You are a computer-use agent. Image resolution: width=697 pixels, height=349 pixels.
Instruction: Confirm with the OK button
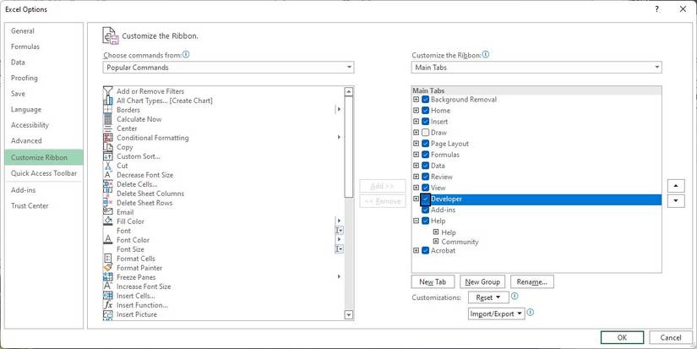click(623, 337)
